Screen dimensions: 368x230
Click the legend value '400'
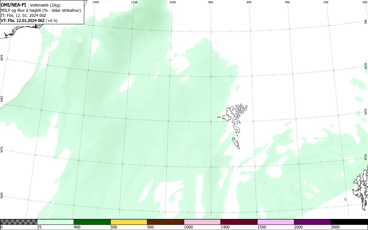coord(77,227)
